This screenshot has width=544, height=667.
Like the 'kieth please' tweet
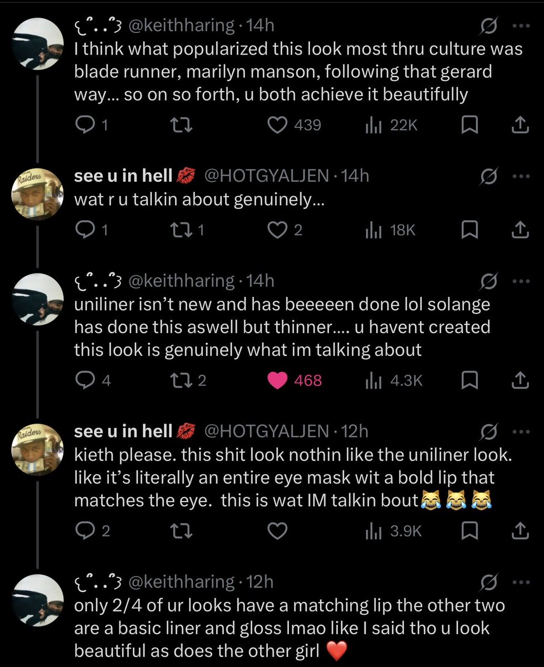(x=280, y=531)
